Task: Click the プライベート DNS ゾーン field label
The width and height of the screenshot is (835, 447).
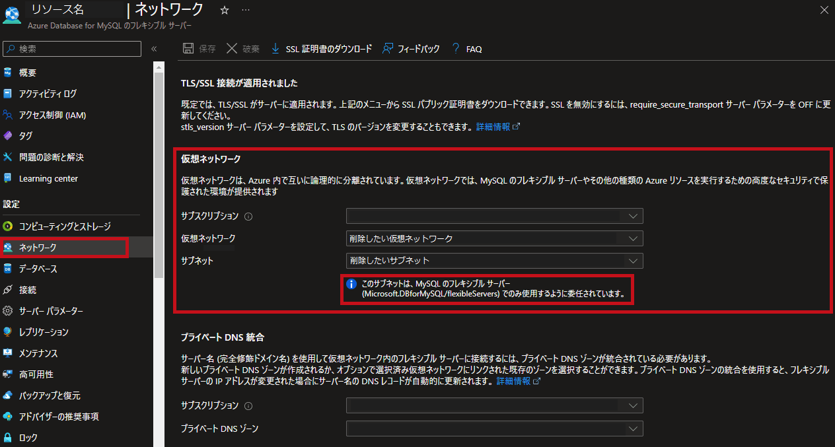Action: tap(220, 429)
